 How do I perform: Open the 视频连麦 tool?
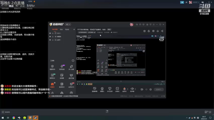(62, 67)
